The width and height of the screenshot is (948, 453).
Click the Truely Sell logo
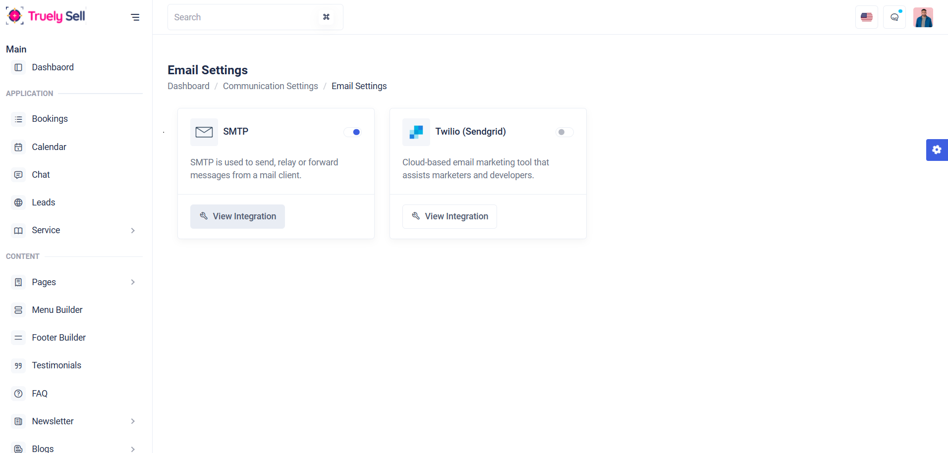46,16
